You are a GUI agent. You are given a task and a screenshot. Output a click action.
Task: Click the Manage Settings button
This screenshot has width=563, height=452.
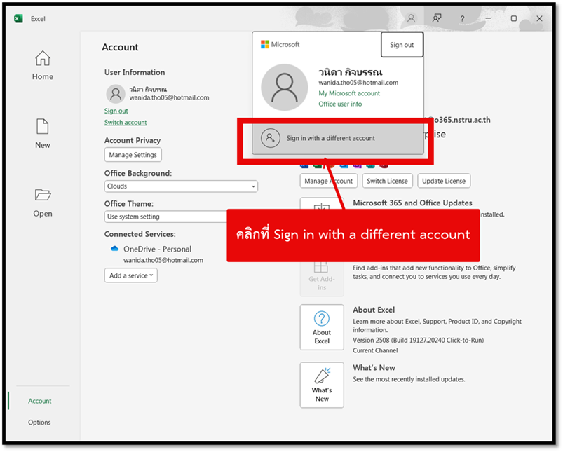133,155
